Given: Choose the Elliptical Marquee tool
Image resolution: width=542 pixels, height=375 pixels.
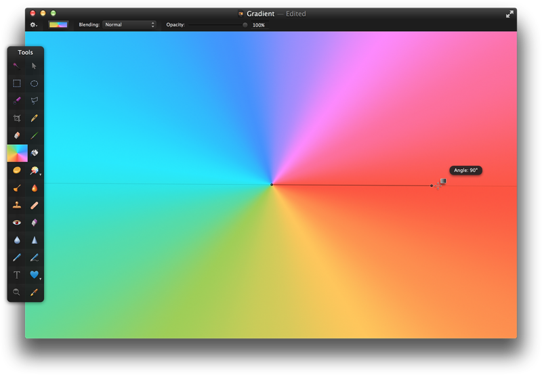Looking at the screenshot, I should pyautogui.click(x=34, y=83).
